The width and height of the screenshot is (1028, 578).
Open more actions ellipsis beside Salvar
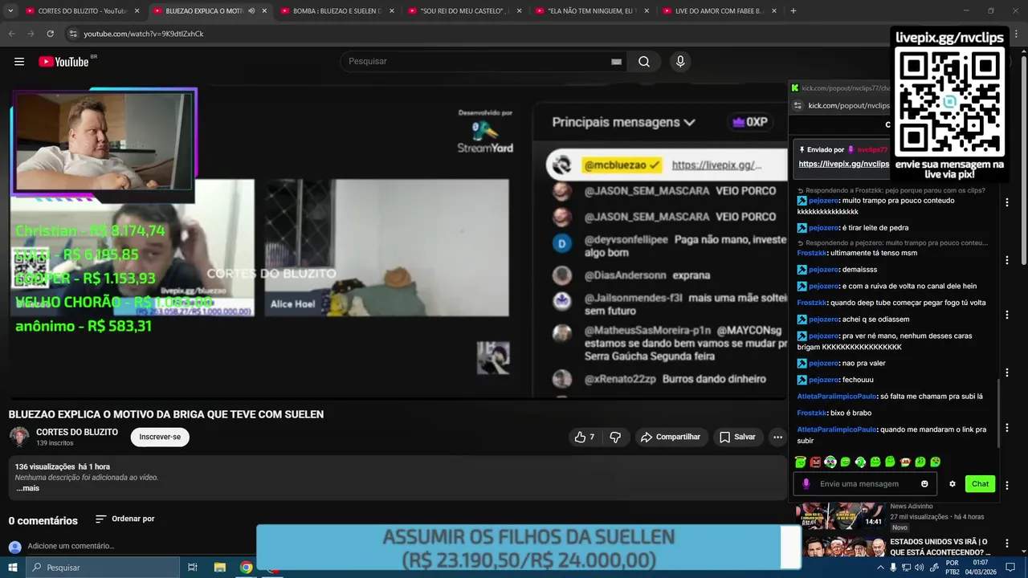(x=777, y=437)
